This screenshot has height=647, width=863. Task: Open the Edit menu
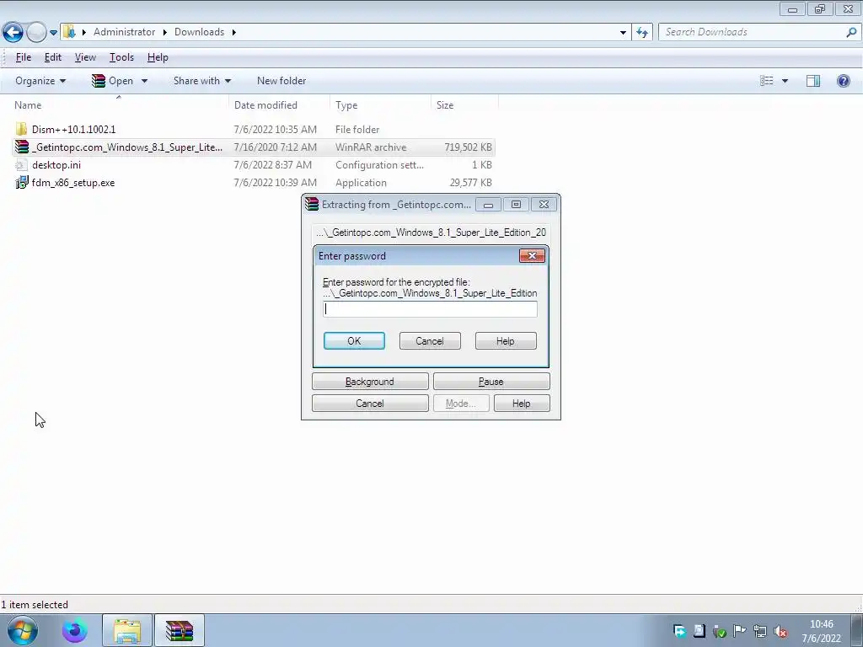(x=53, y=57)
